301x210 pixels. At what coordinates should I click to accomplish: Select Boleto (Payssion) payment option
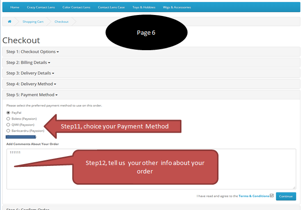click(x=8, y=119)
